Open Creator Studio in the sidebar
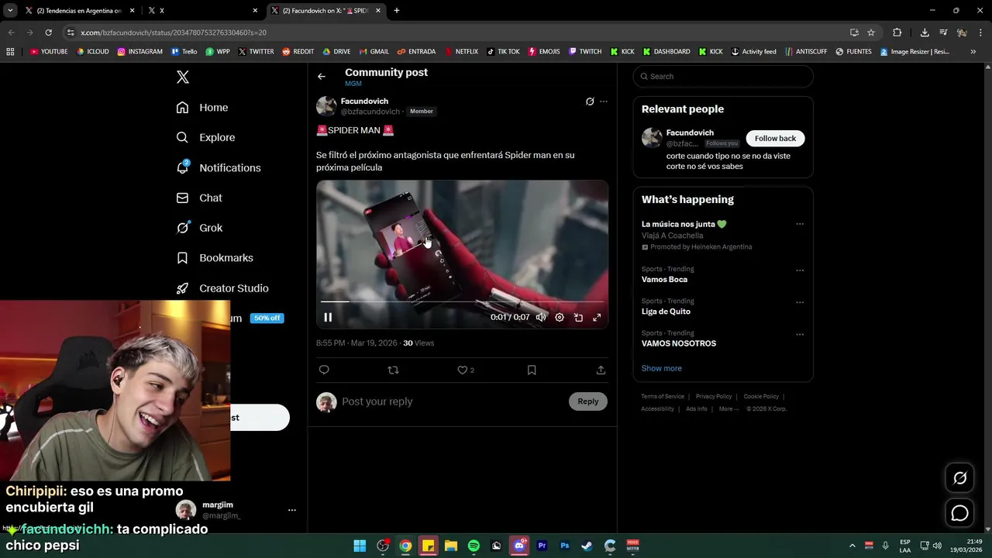This screenshot has height=558, width=992. (222, 288)
